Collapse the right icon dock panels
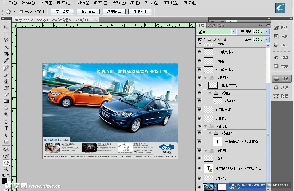294x191 pixels. point(291,19)
